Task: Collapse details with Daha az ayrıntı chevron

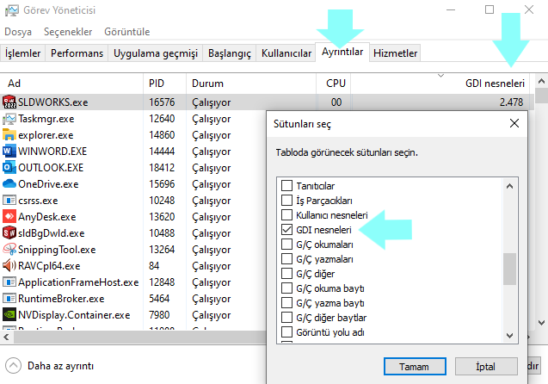Action: coord(15,365)
